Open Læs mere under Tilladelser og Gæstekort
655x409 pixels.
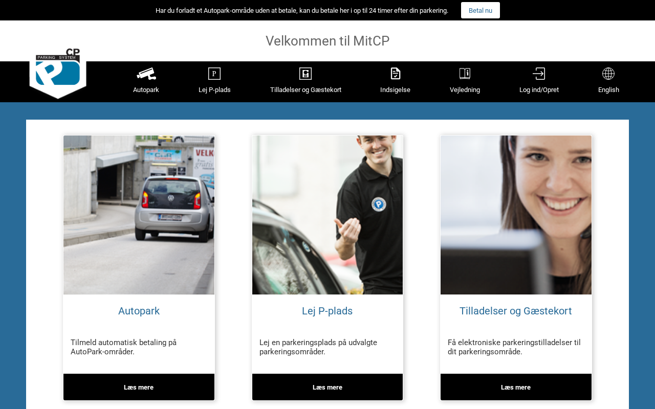click(516, 387)
